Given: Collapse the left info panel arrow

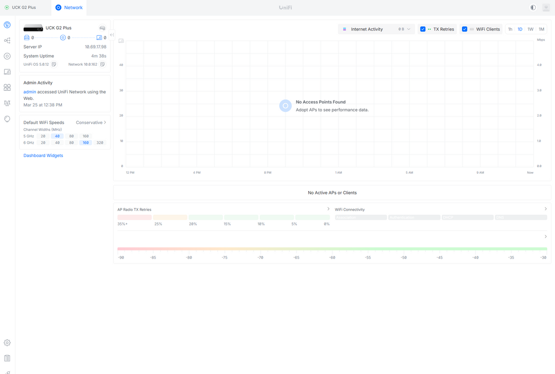Looking at the screenshot, I should tap(112, 35).
